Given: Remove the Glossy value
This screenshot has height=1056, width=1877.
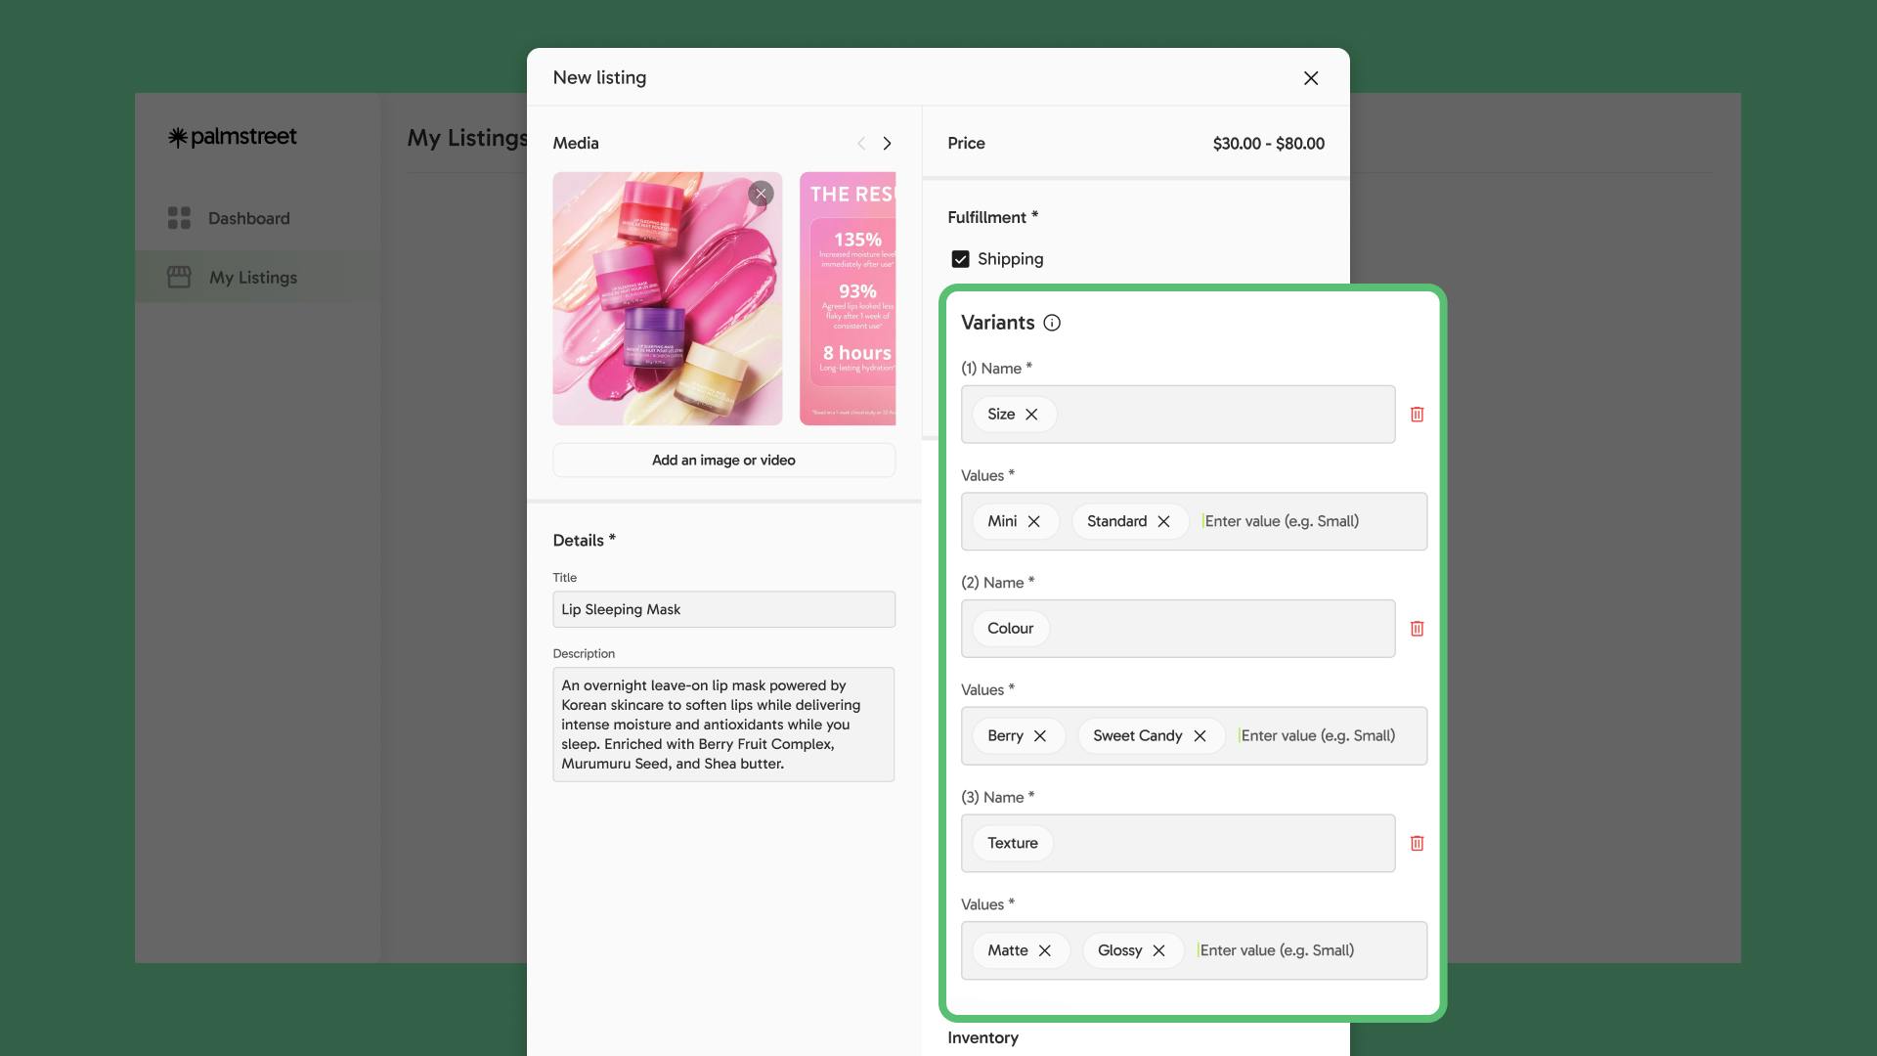Looking at the screenshot, I should (x=1158, y=950).
